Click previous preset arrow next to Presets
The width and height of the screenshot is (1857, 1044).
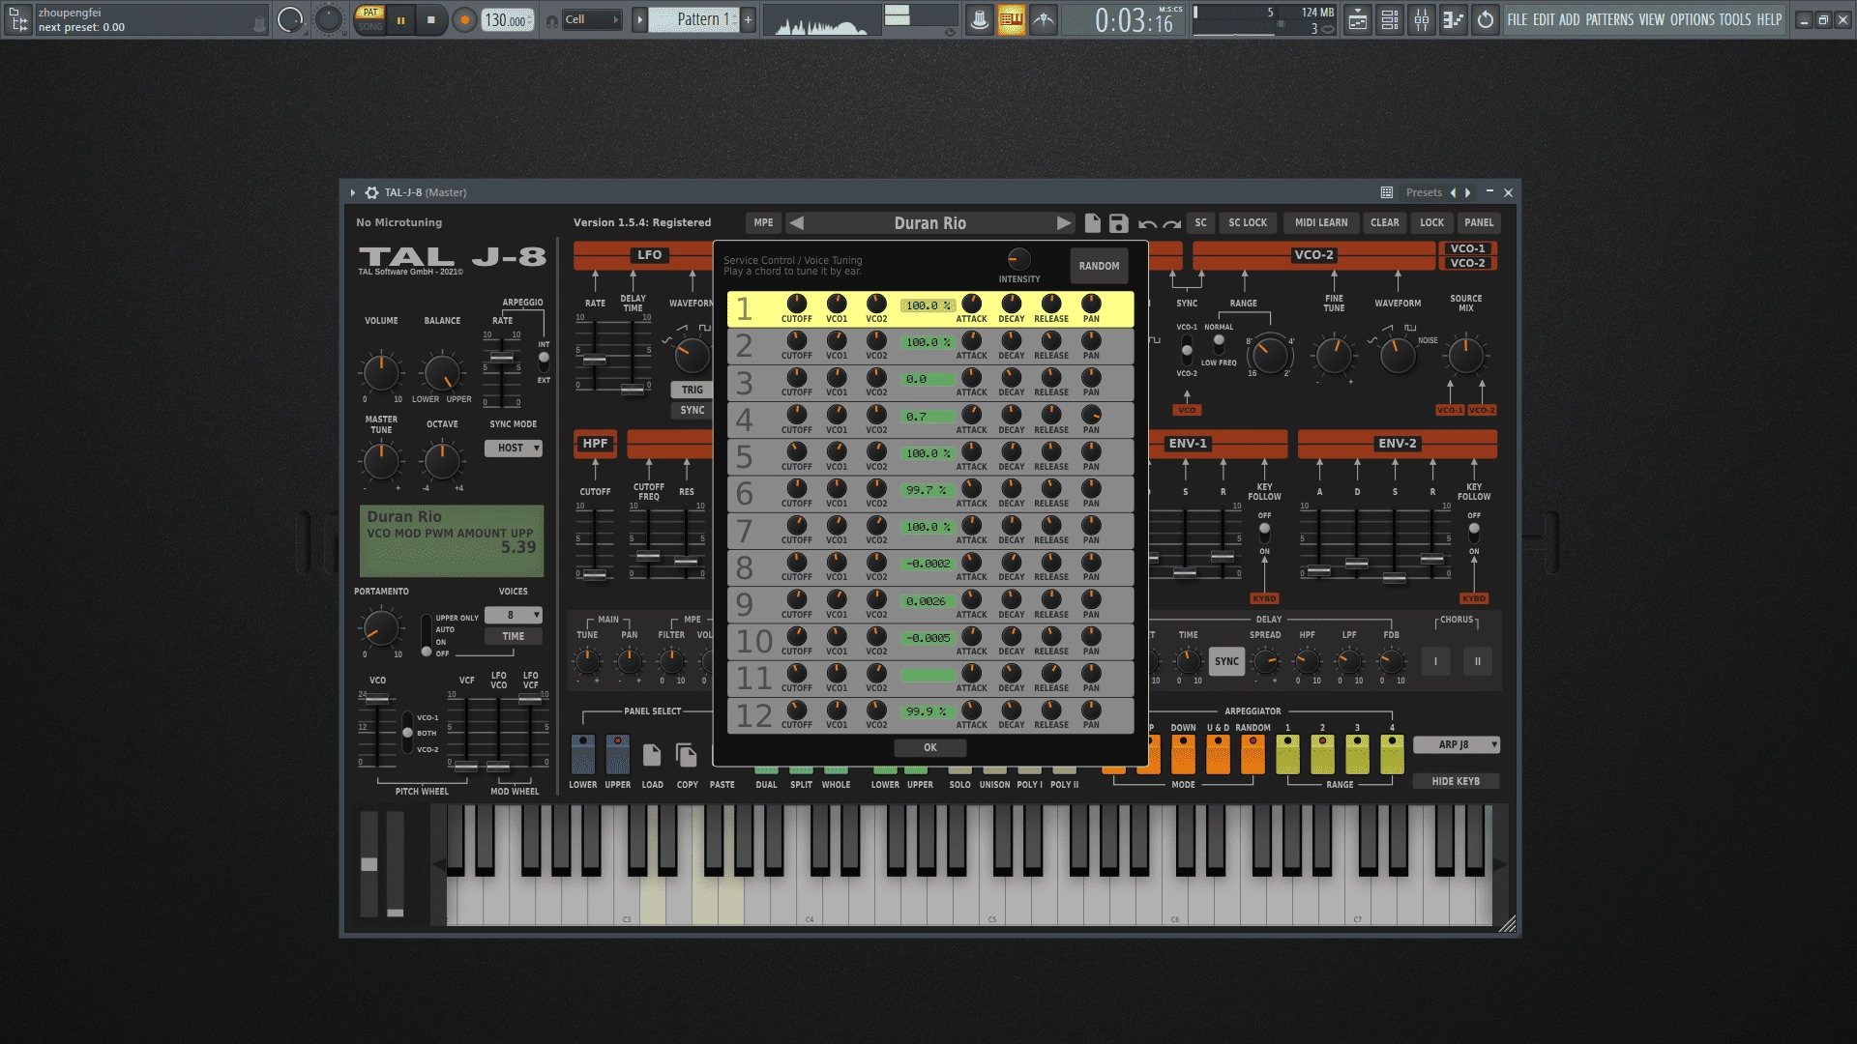1453,192
